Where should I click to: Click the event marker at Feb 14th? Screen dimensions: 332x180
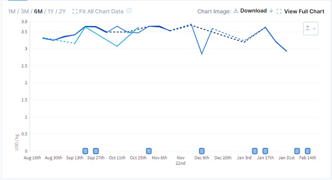tap(308, 151)
